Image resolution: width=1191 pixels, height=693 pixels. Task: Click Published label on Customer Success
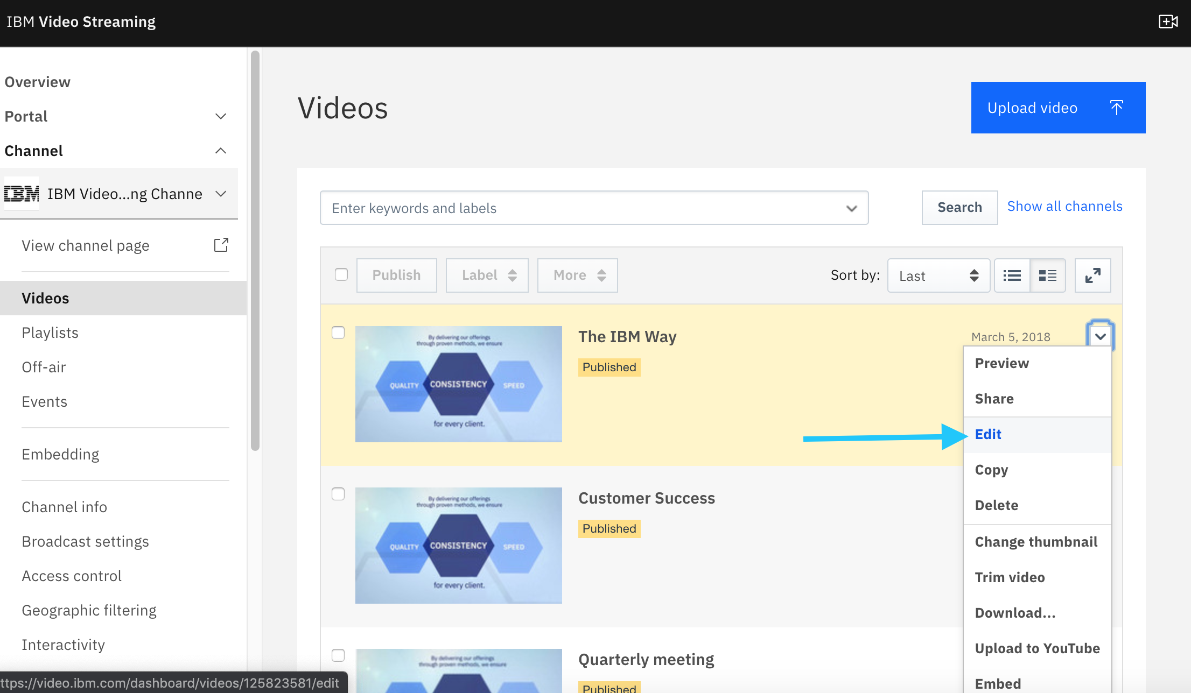tap(609, 529)
